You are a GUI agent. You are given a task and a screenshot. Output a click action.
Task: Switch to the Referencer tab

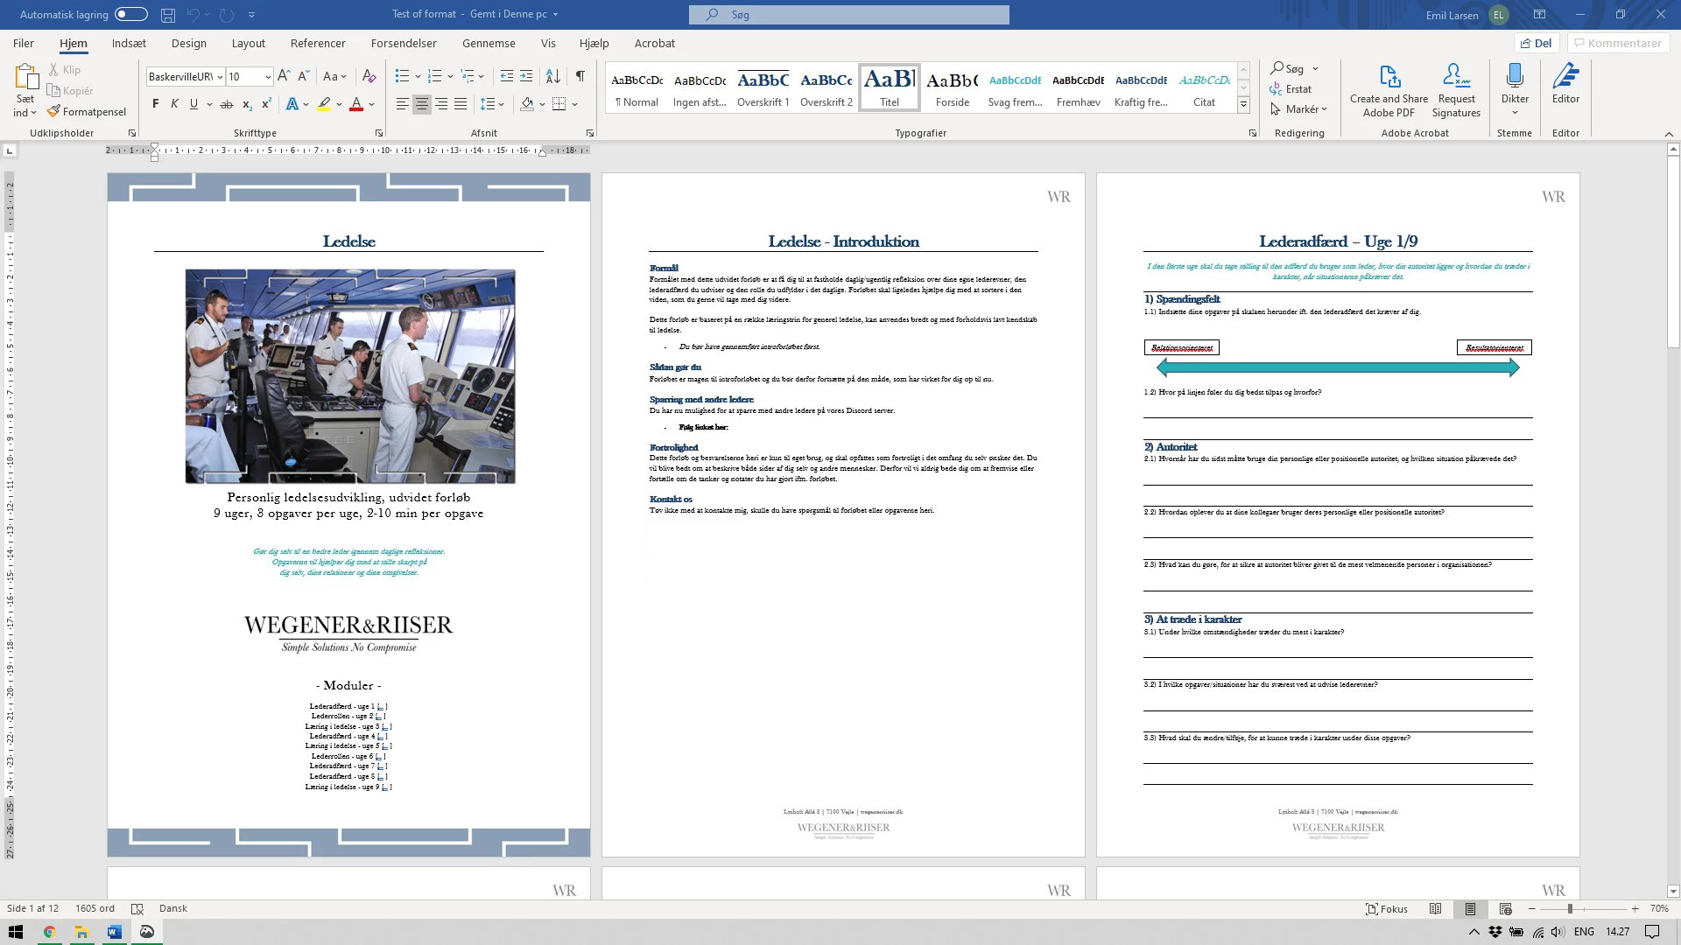(x=318, y=43)
